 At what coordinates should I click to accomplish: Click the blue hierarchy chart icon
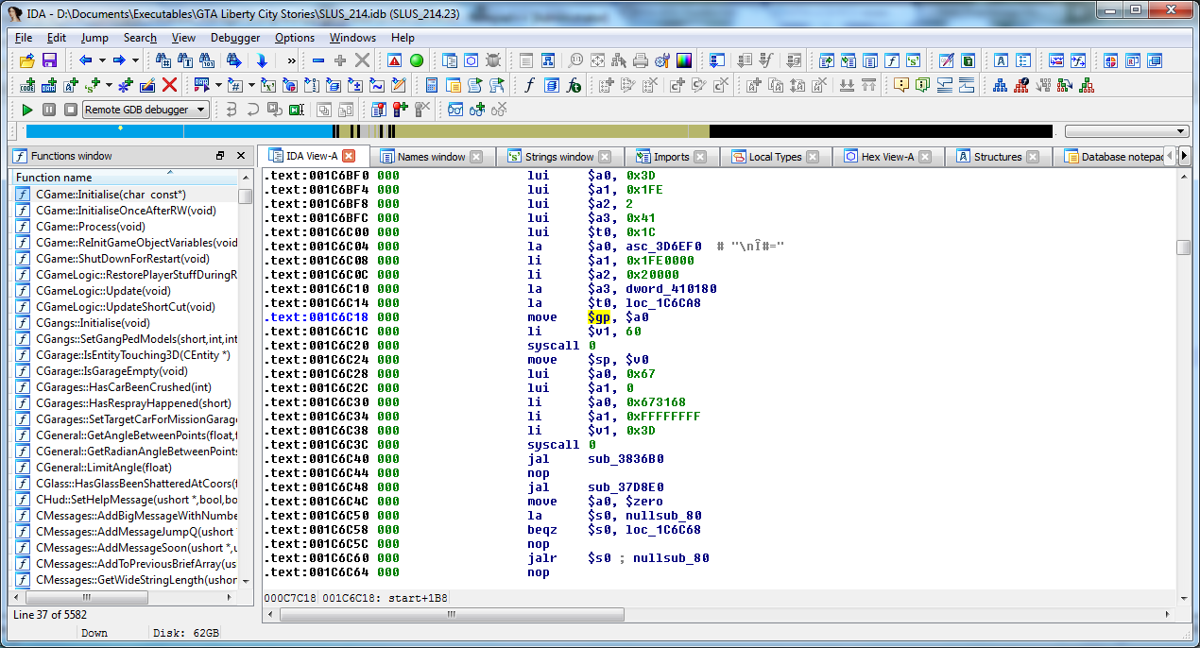(1000, 85)
